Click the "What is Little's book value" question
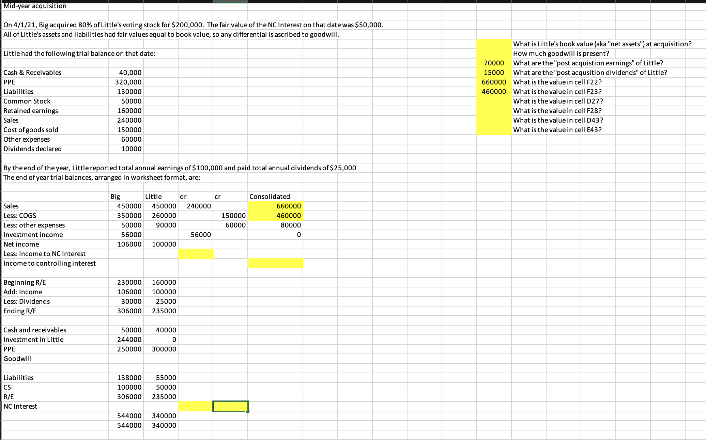706x440 pixels. (x=602, y=44)
